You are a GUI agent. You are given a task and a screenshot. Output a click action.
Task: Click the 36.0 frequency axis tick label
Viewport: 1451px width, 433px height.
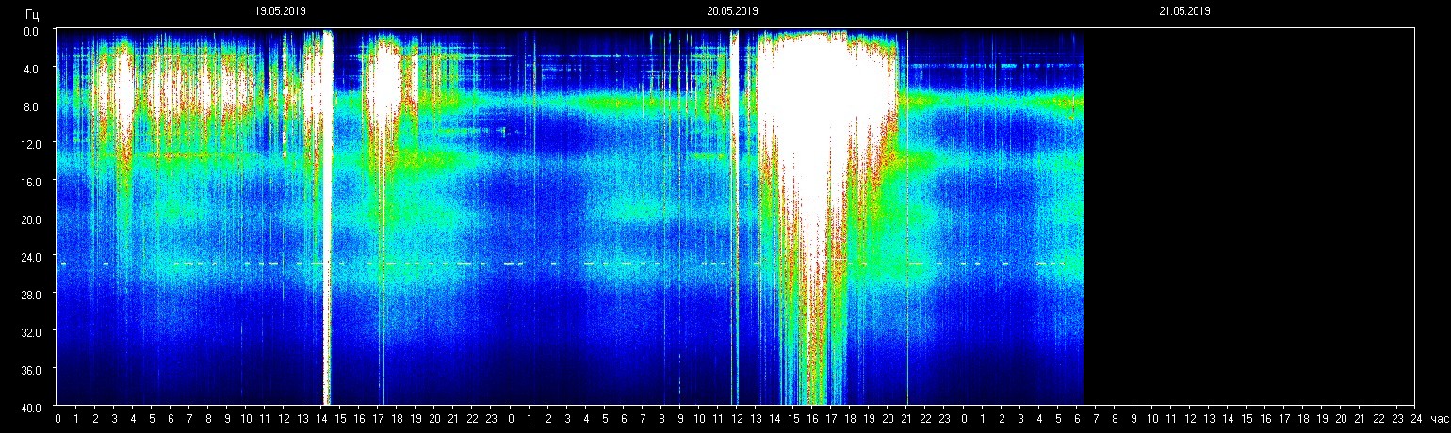pos(30,369)
